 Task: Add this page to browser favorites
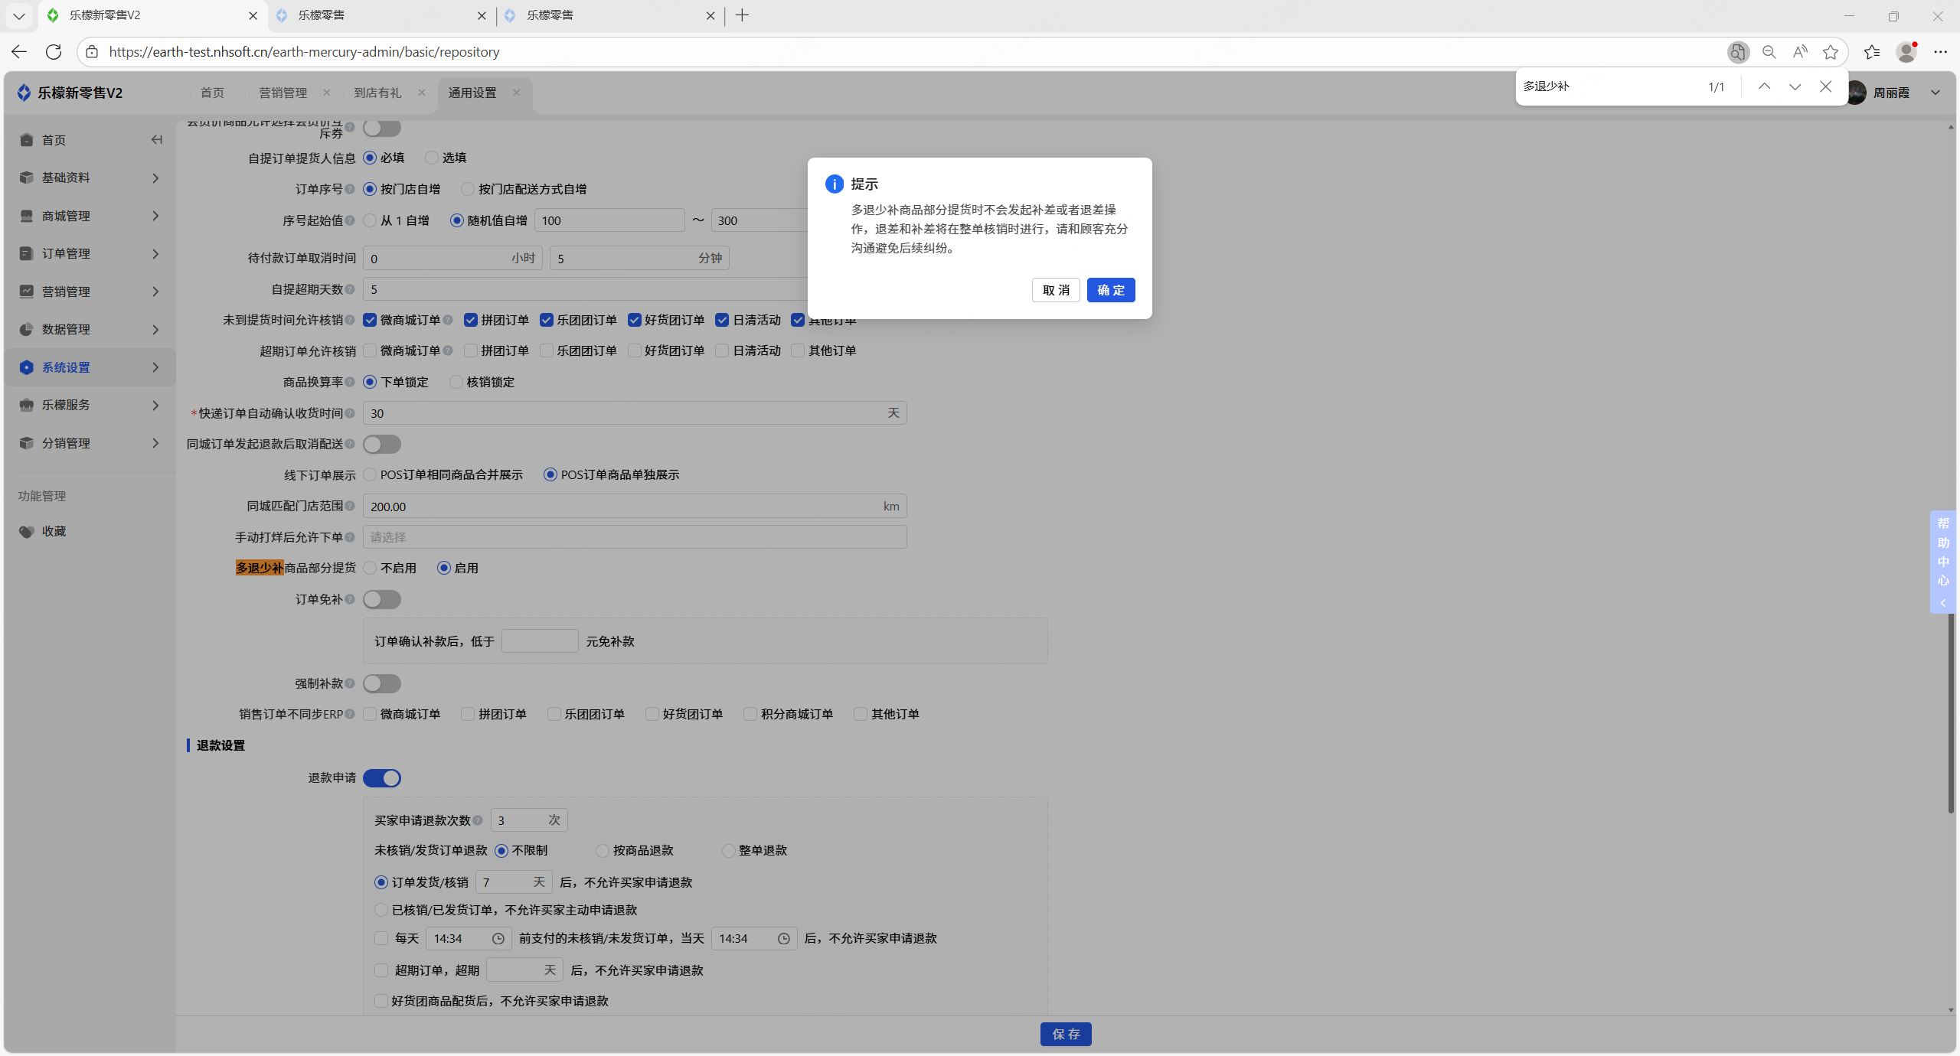1831,51
